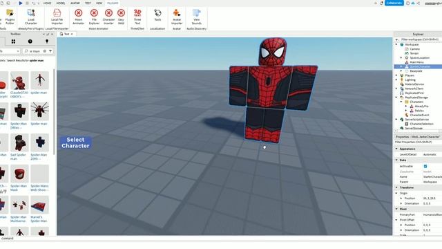The image size is (442, 249).
Task: Expand the SpawnLocation tree node
Action: (x=401, y=57)
